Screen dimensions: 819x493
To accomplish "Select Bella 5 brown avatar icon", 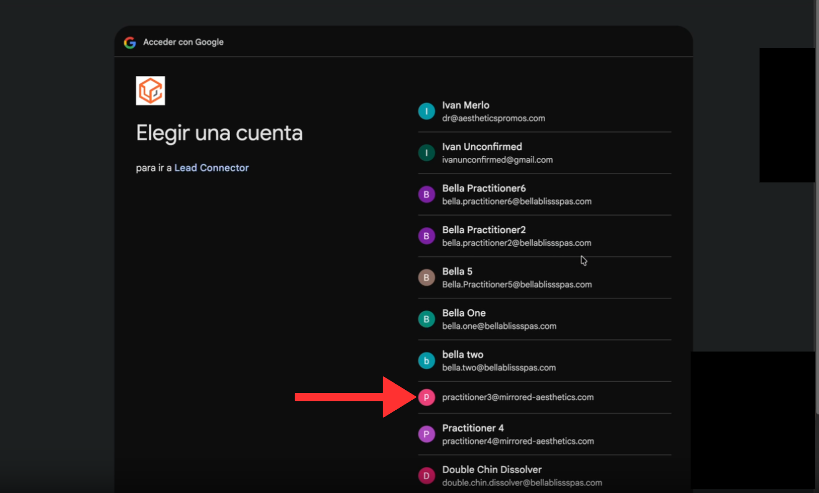I will (x=426, y=277).
